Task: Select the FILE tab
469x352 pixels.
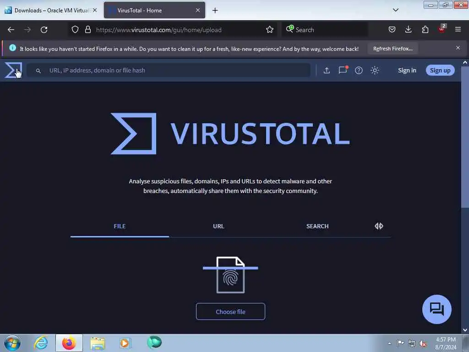Action: click(x=120, y=226)
